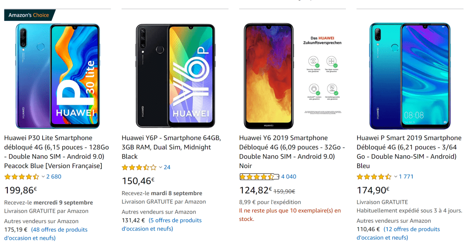Screen dimensions: 471x248
Task: Open the Huawei Y6P Midnight Black title link
Action: click(x=171, y=147)
